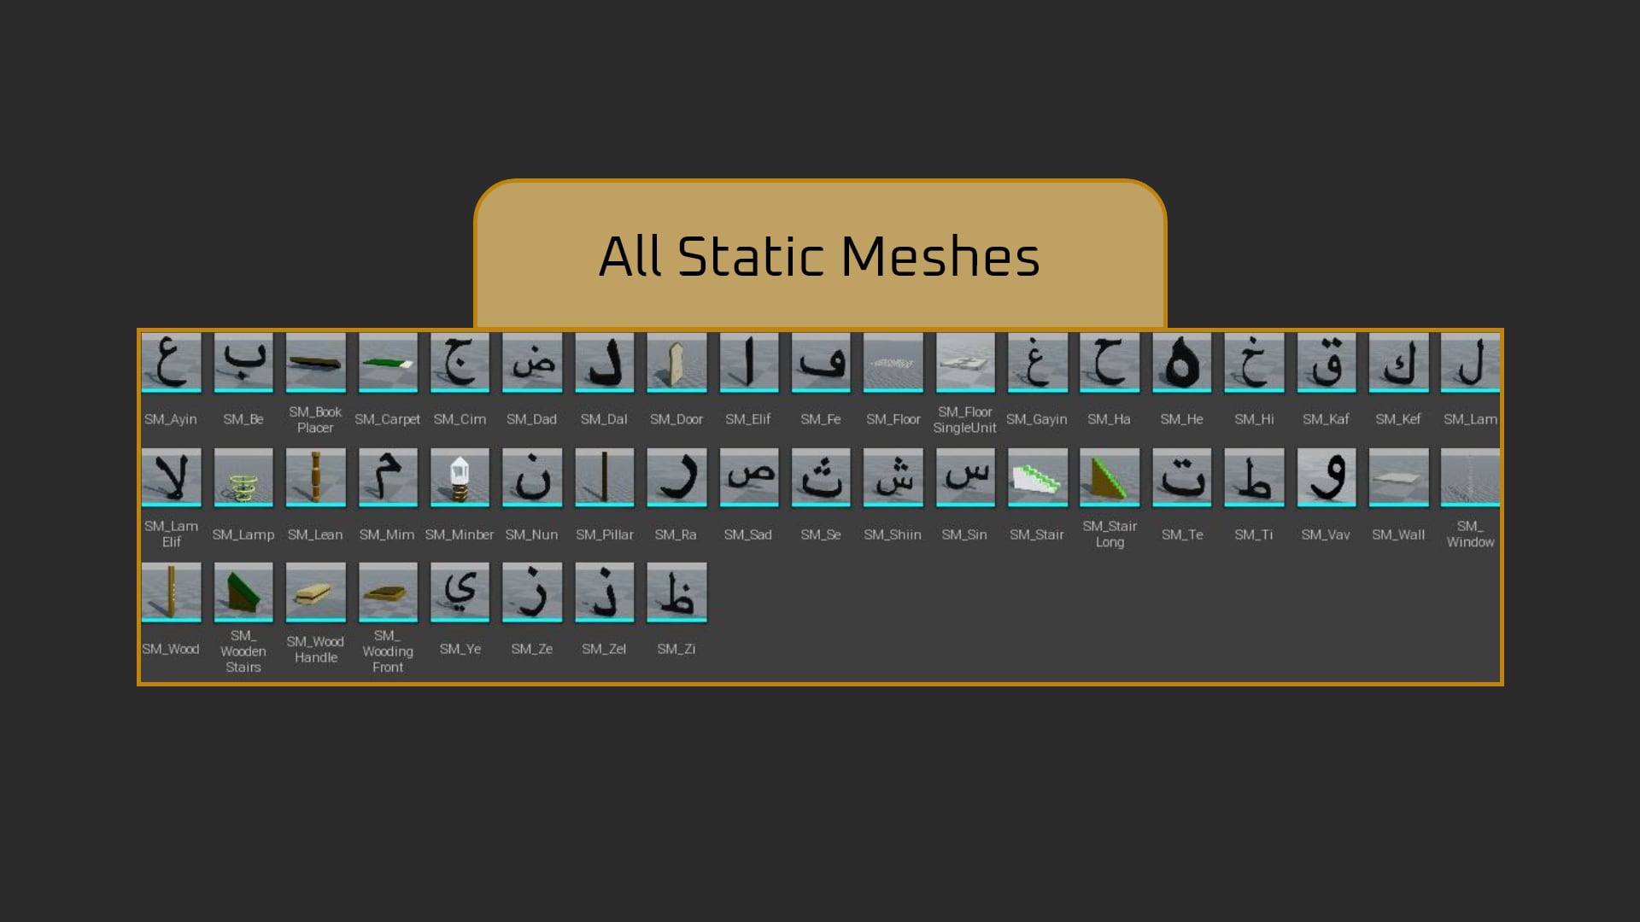Viewport: 1640px width, 922px height.
Task: Select the SM_Stair mesh thumbnail
Action: [1036, 478]
